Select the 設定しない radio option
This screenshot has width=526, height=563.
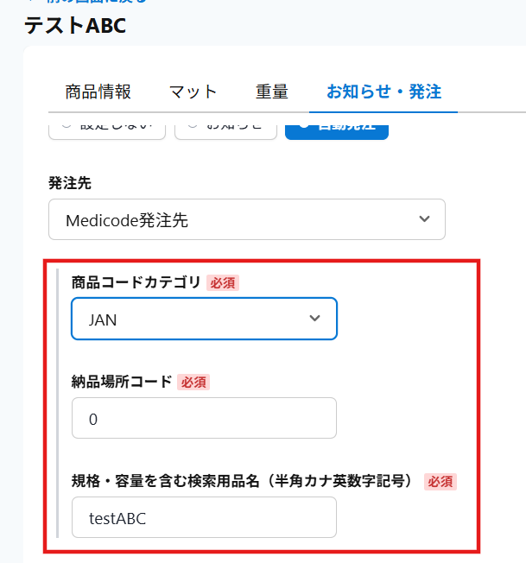[107, 126]
